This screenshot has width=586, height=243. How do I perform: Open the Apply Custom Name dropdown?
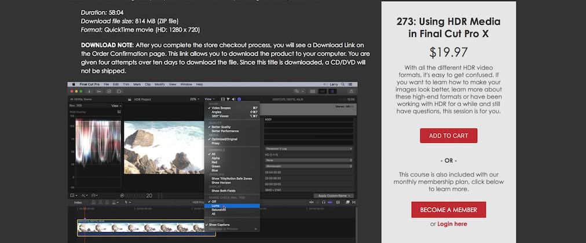[x=334, y=196]
